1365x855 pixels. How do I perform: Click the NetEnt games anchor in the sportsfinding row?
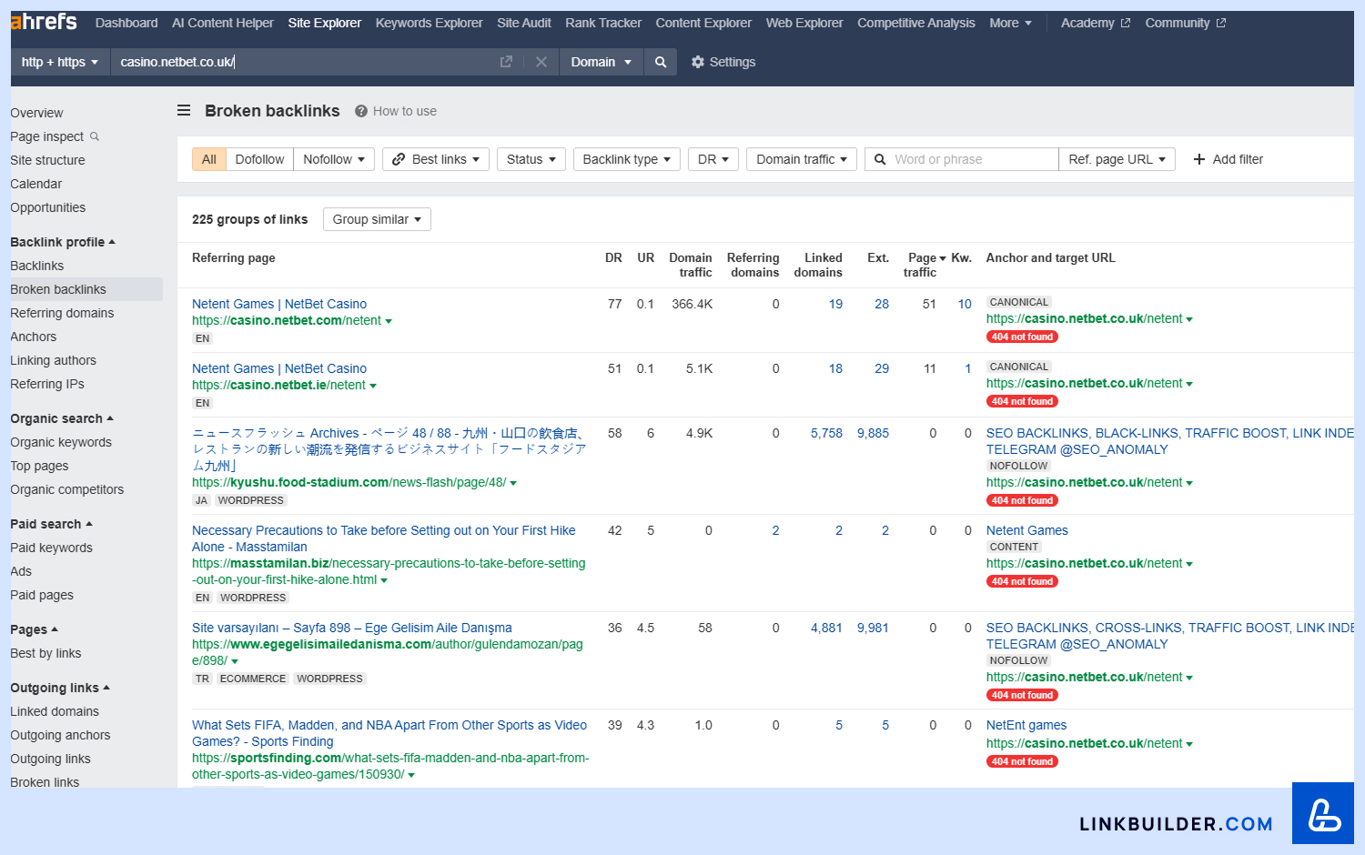point(1026,725)
